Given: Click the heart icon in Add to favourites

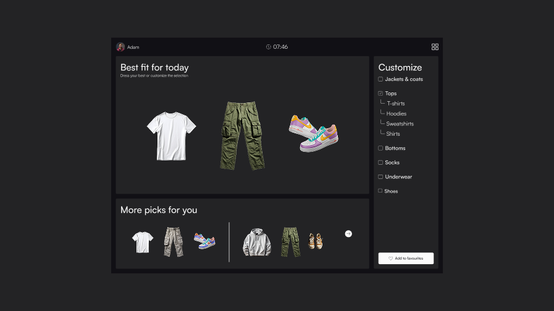Looking at the screenshot, I should (390, 259).
